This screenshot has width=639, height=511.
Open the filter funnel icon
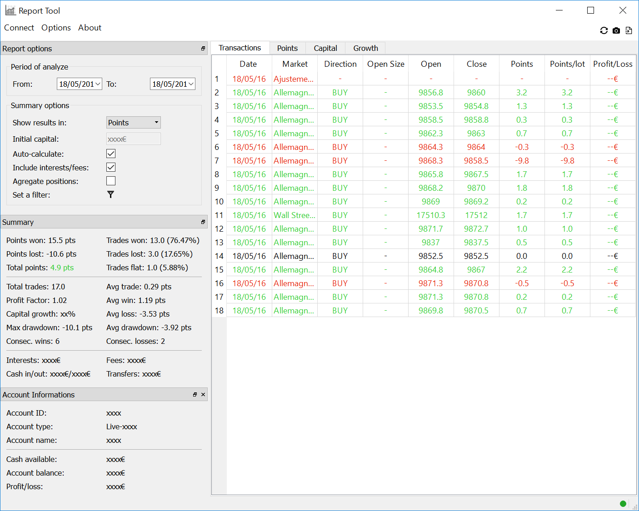(x=110, y=194)
